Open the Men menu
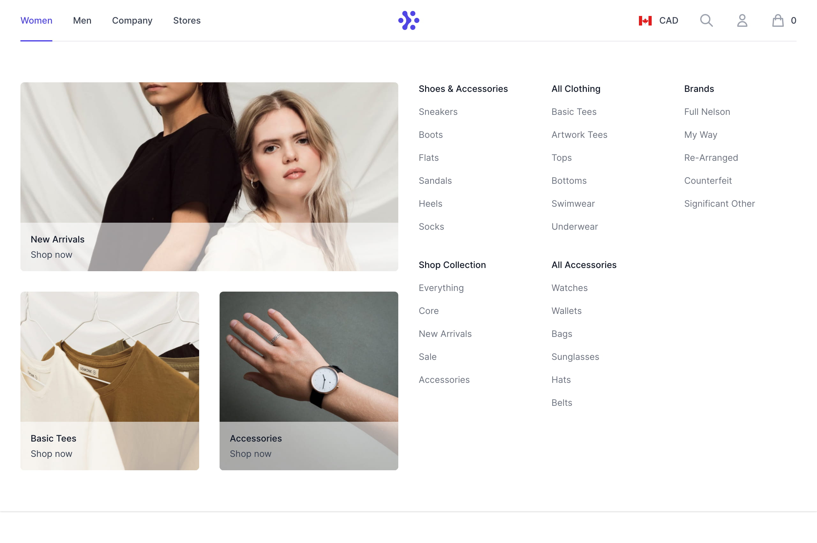Screen dimensions: 817x543 (x=82, y=20)
